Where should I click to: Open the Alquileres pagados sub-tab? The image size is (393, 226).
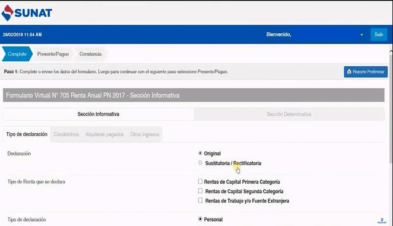point(104,134)
